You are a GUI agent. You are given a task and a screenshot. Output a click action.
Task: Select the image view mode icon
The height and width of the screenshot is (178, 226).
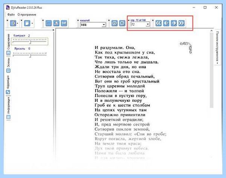56,23
